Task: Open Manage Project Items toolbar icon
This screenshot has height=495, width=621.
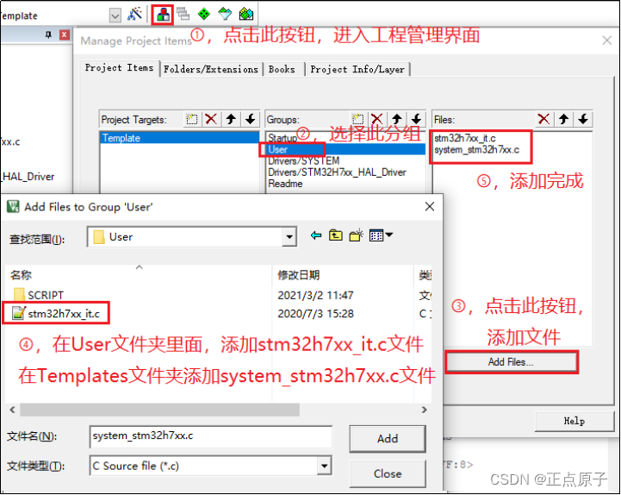Action: [163, 15]
